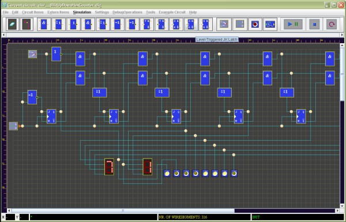Click the horizontal scrollbar below the canvas
Viewport: 346px width, 222px height.
click(173, 210)
